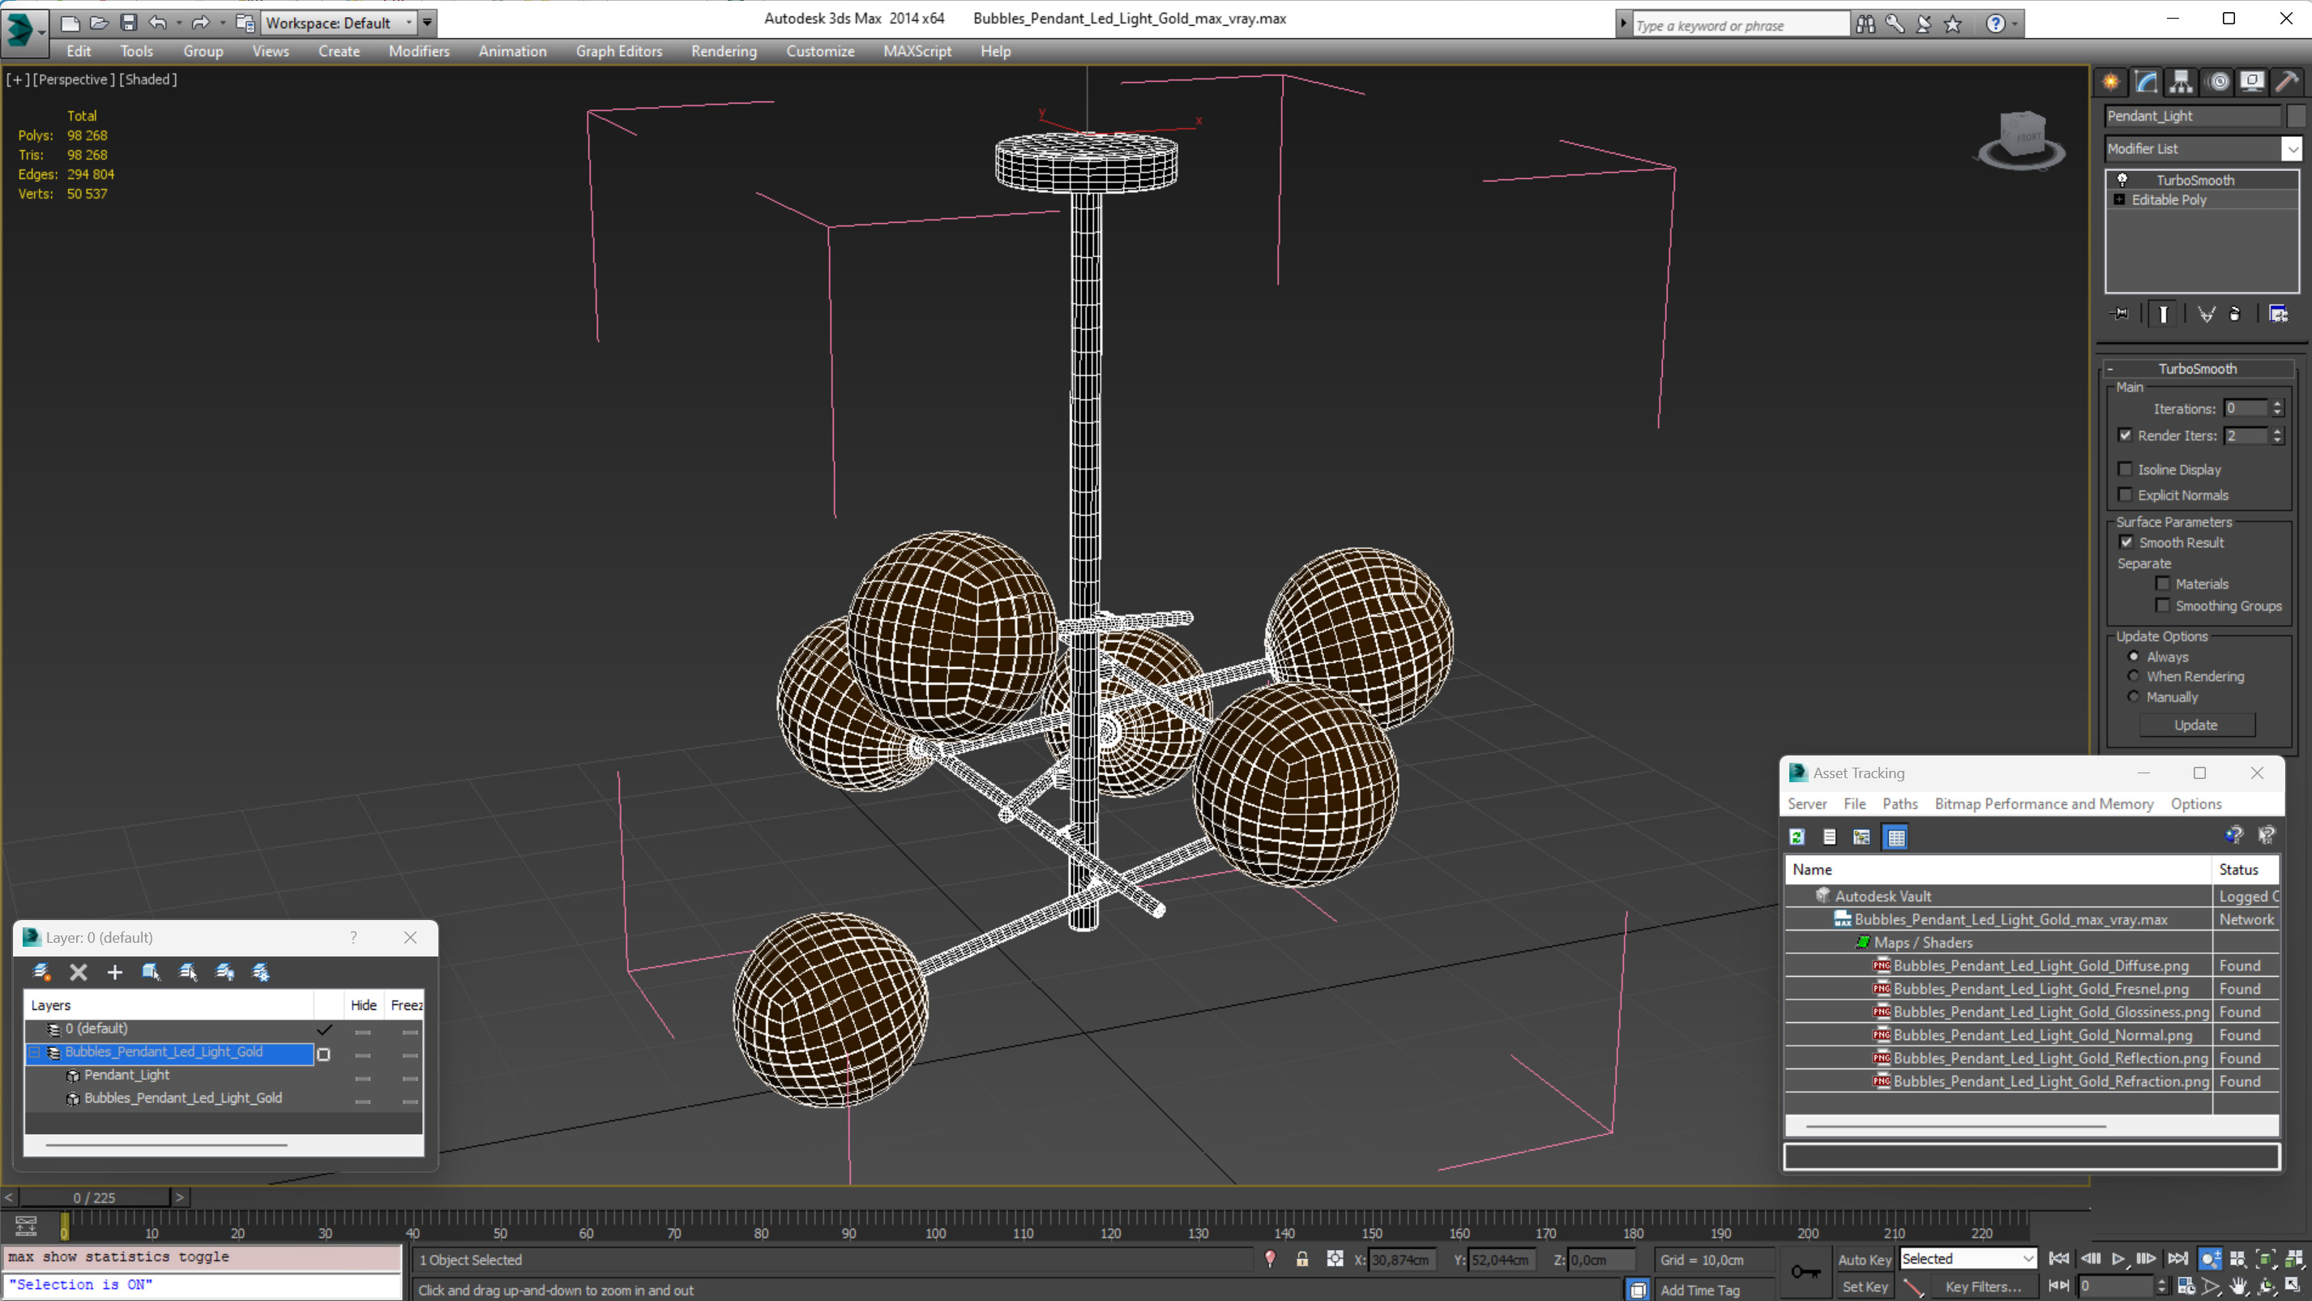Open the Utilities command panel tab
The width and height of the screenshot is (2312, 1301).
[x=2287, y=83]
